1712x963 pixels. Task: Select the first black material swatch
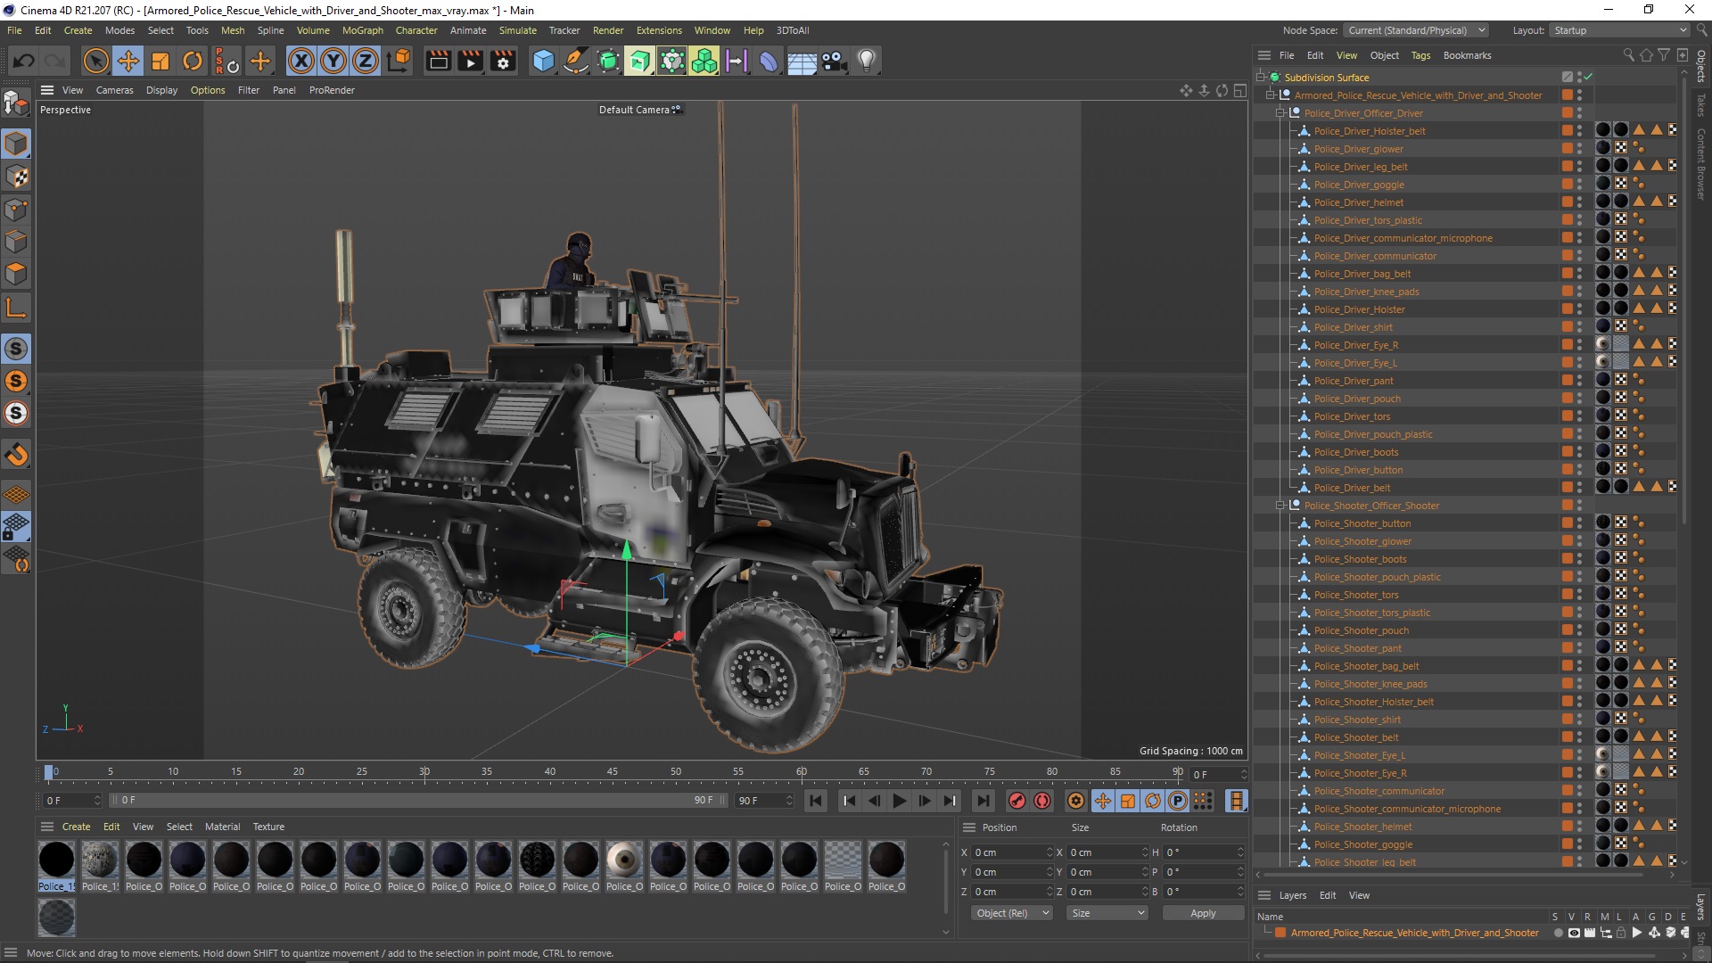tap(56, 860)
